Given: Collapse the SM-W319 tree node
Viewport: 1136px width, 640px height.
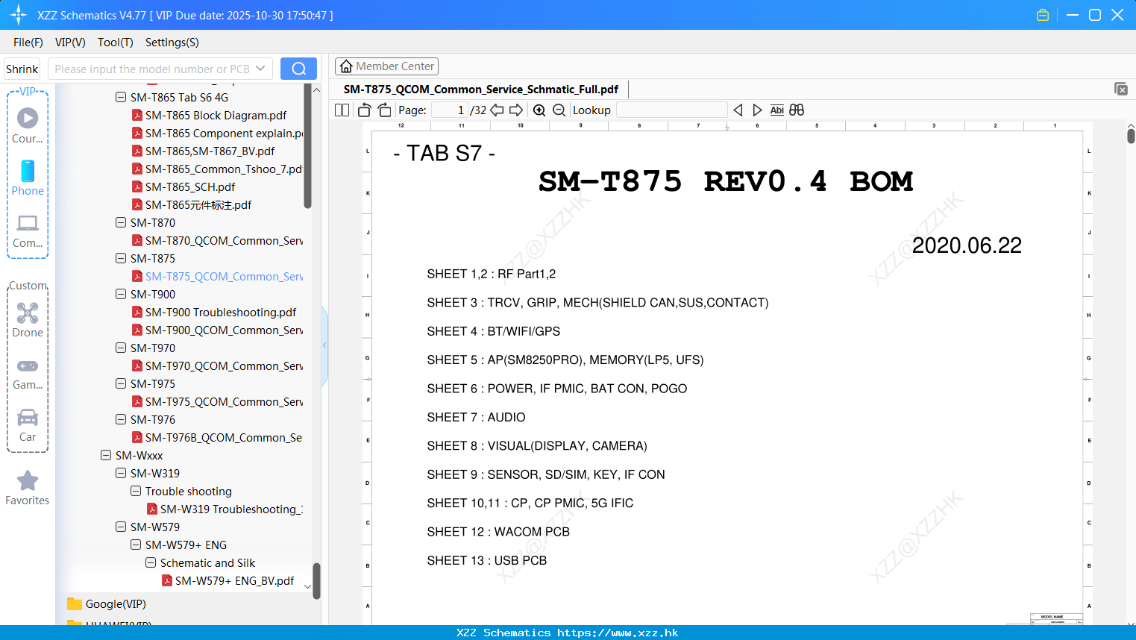Looking at the screenshot, I should (121, 473).
